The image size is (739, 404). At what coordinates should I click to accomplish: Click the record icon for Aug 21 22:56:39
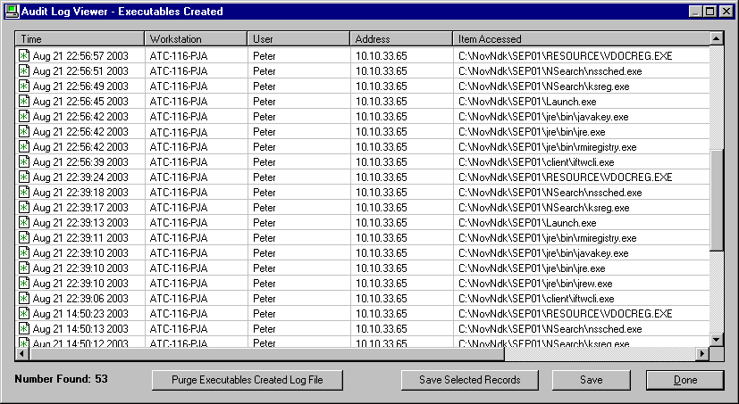pyautogui.click(x=23, y=161)
